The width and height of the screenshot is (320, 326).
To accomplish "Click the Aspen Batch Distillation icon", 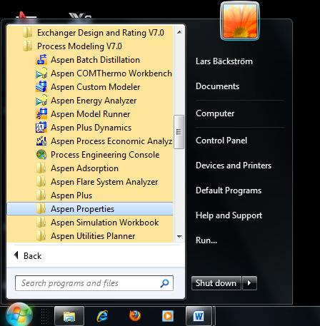I will pyautogui.click(x=41, y=60).
